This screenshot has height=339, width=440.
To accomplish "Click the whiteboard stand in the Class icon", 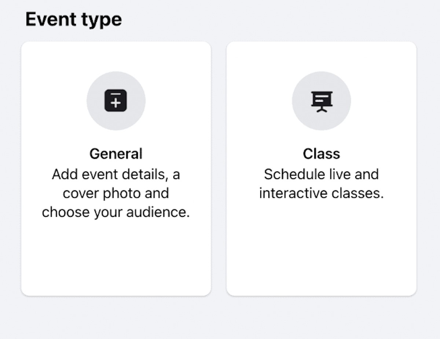I will coord(322,109).
